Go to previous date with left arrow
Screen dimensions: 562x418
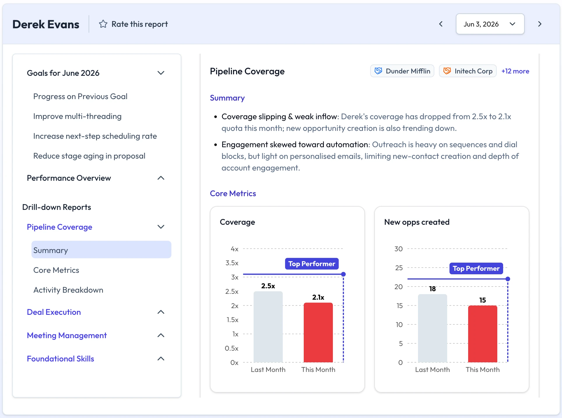pyautogui.click(x=441, y=24)
